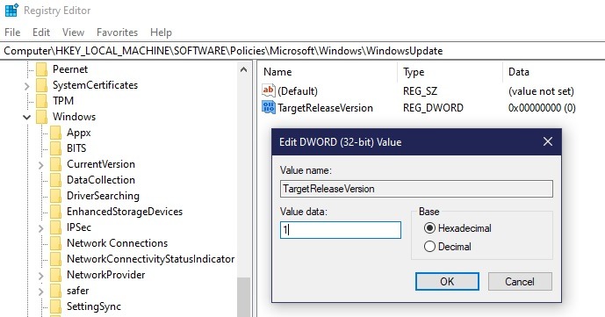Select the NetworkConnectivityStatusIndicator folder icon
This screenshot has height=317, width=605.
coord(55,259)
